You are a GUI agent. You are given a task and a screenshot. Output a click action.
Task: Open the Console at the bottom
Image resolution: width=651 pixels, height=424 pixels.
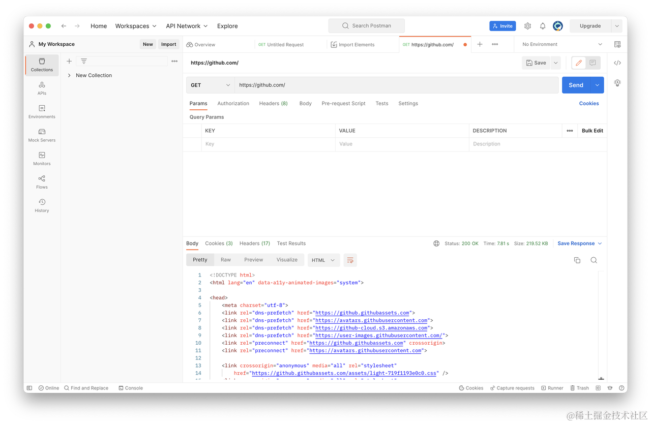tap(131, 387)
